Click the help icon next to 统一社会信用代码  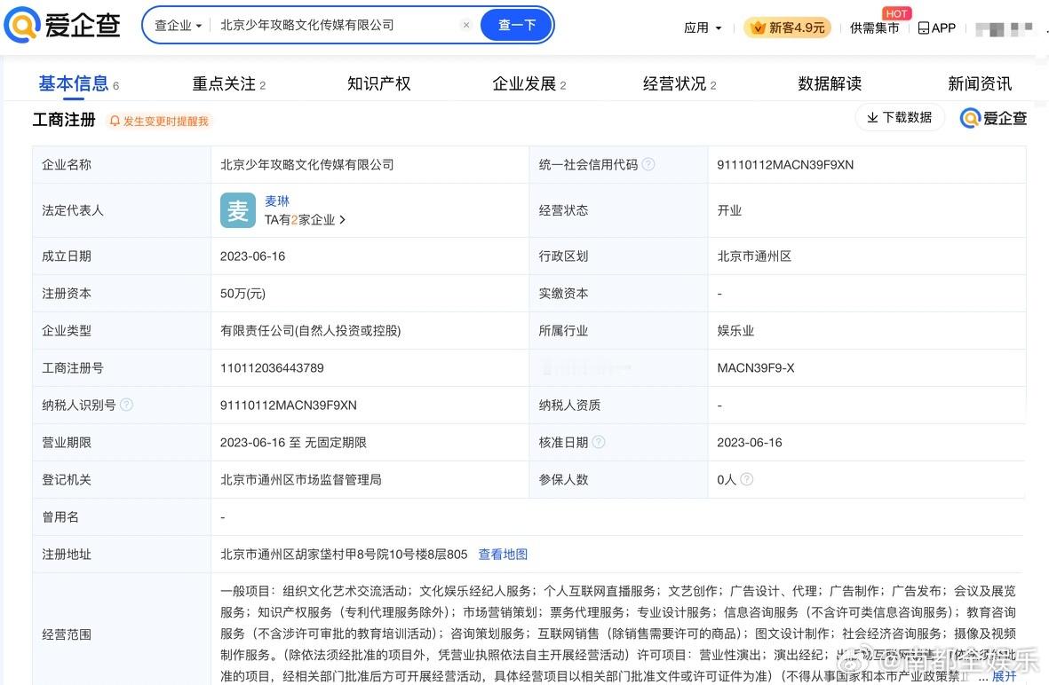click(648, 164)
